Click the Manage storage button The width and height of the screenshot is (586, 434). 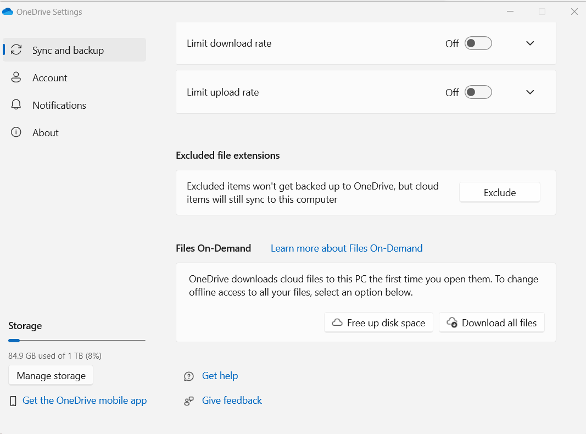pyautogui.click(x=51, y=375)
